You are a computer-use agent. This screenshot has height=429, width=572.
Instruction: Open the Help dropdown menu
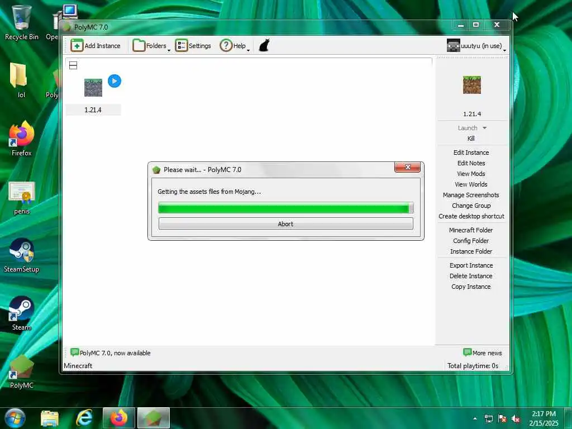click(x=235, y=46)
